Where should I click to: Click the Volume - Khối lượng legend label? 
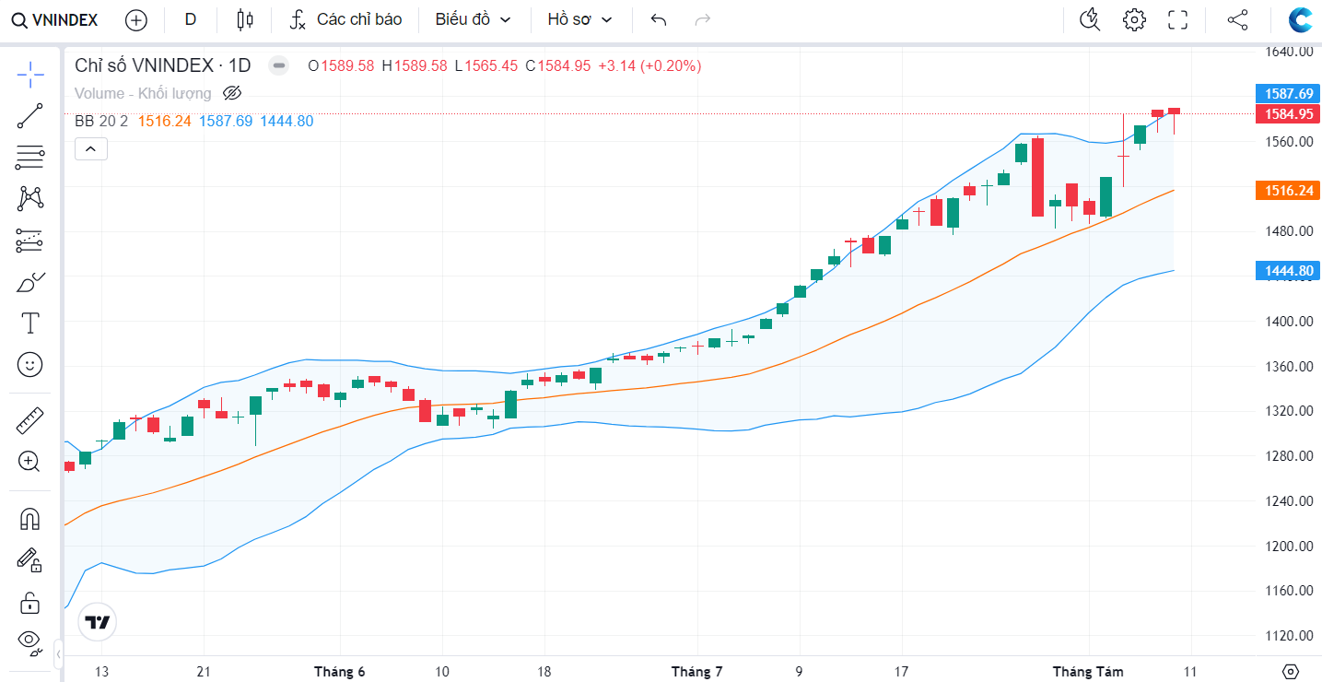coord(143,93)
